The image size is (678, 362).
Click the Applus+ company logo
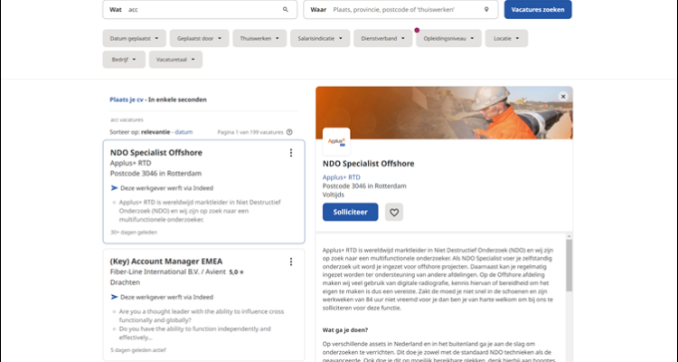(x=335, y=143)
